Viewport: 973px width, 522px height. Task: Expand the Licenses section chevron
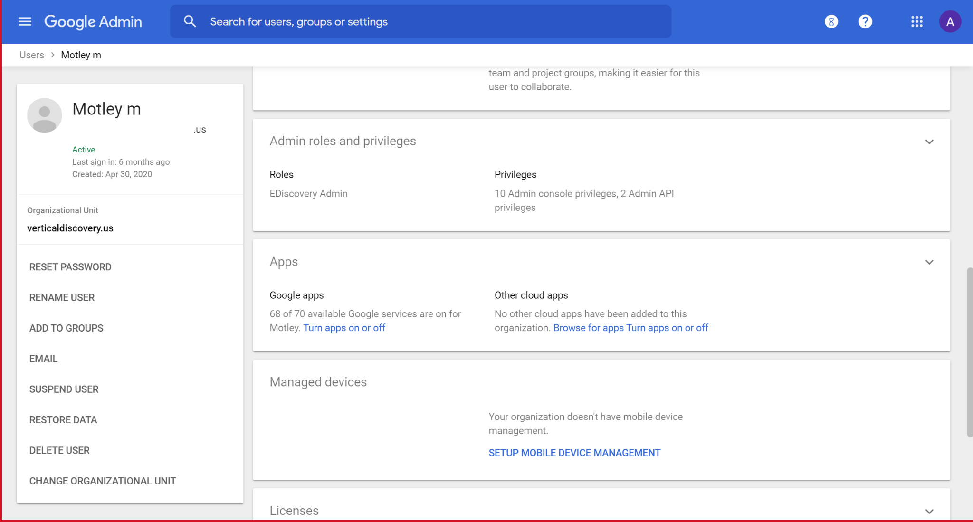point(929,511)
